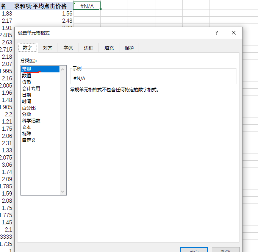This screenshot has height=252, width=258.
Task: Click the 取消 button
Action: [x=225, y=250]
